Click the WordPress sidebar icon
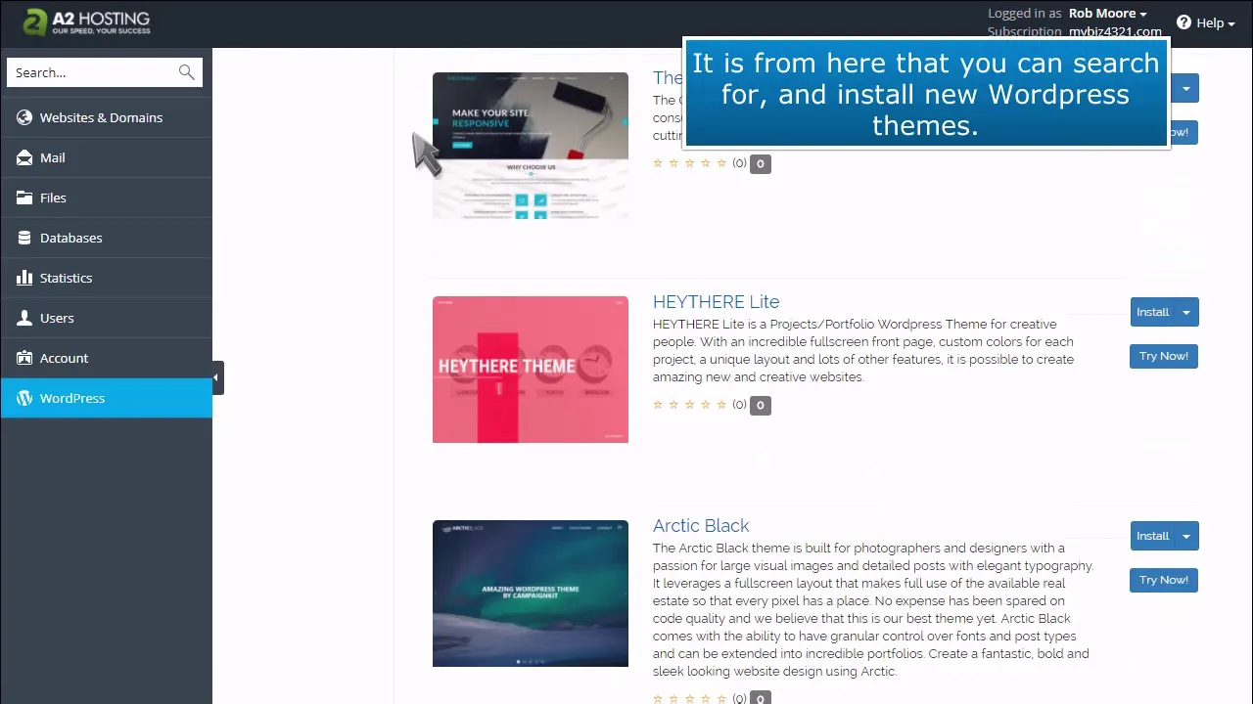Image resolution: width=1253 pixels, height=704 pixels. (x=24, y=398)
